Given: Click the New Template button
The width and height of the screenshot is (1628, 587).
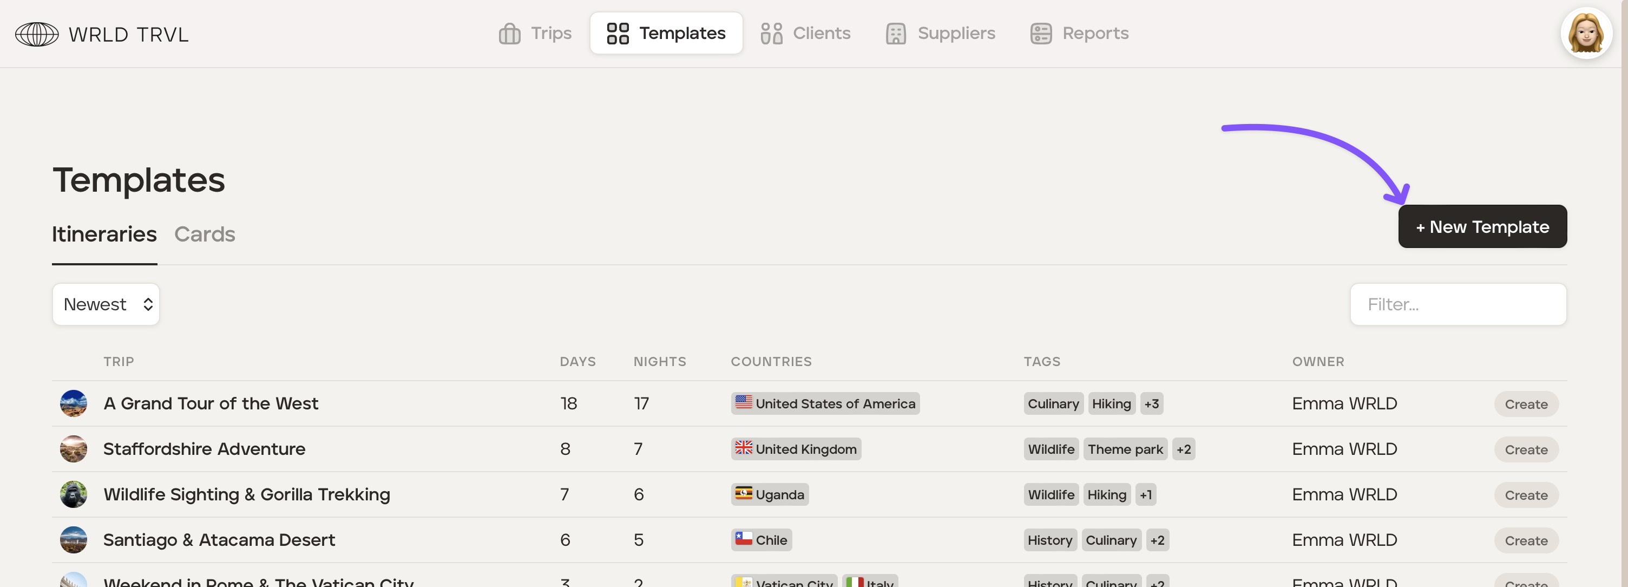Looking at the screenshot, I should (x=1482, y=227).
